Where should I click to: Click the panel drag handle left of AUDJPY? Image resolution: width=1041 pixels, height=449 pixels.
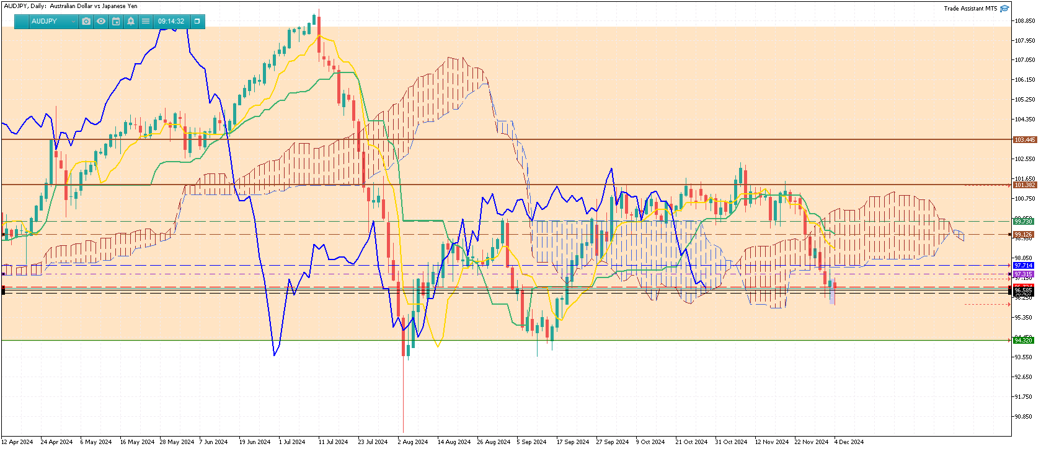pos(22,21)
